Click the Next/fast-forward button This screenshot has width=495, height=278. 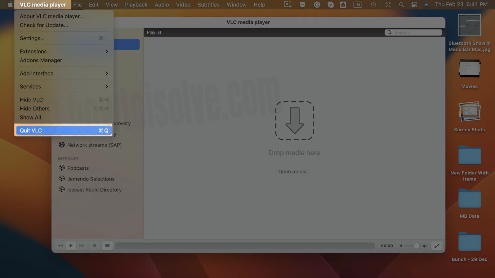[x=82, y=245]
